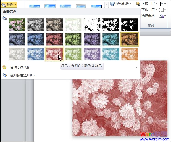The image size is (171, 142).
Task: Apply the no-recolor original flower thumbnail
Action: (x=17, y=25)
